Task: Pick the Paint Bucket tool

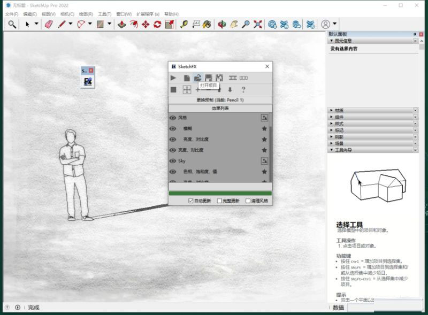Action: [x=207, y=24]
